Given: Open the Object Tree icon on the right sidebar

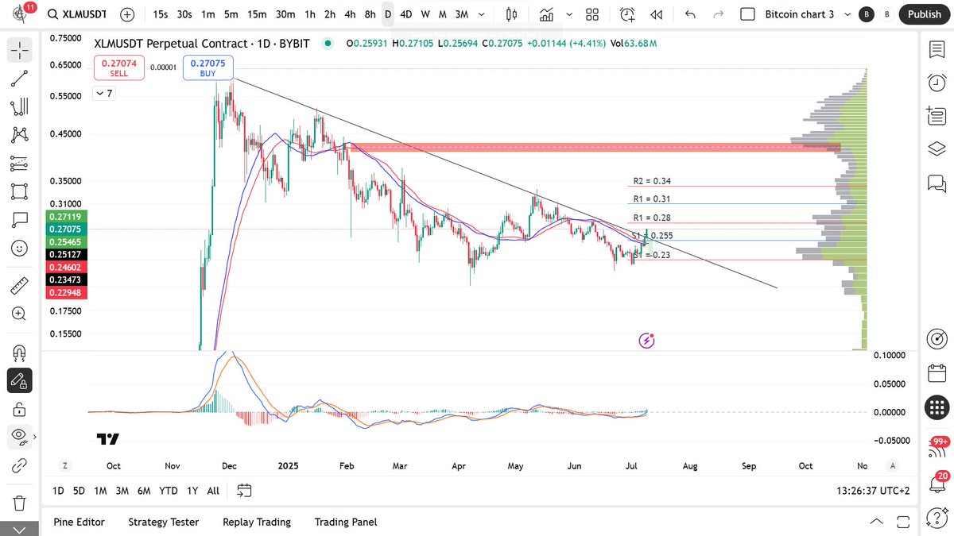Looking at the screenshot, I should coord(937,148).
